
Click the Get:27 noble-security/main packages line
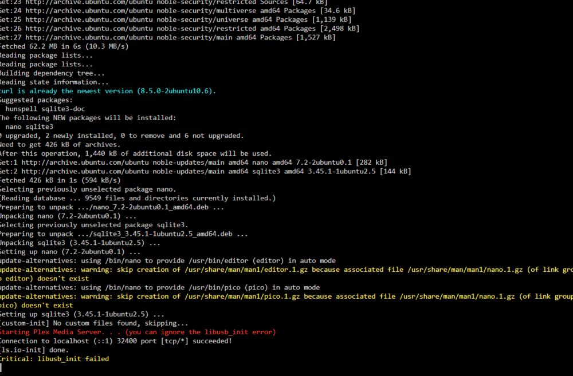pyautogui.click(x=168, y=38)
